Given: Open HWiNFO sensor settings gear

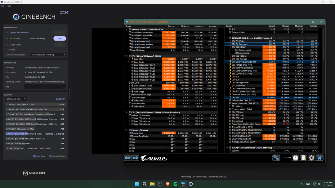Looking at the screenshot, I should pyautogui.click(x=311, y=158).
